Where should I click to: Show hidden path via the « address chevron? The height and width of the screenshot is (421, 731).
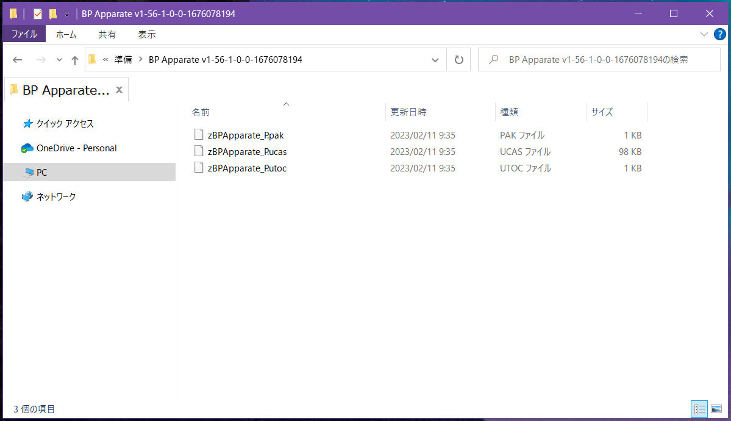point(106,59)
